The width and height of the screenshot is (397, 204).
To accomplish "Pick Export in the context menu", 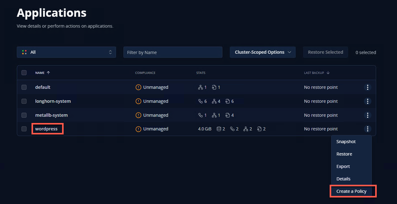I will pos(343,166).
